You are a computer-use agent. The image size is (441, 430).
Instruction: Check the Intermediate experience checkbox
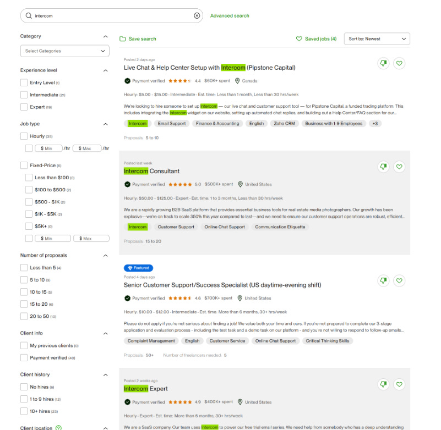24,95
